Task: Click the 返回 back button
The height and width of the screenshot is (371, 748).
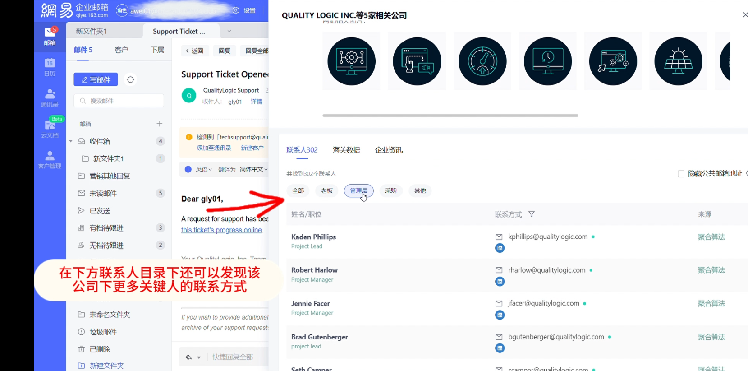Action: [x=195, y=51]
